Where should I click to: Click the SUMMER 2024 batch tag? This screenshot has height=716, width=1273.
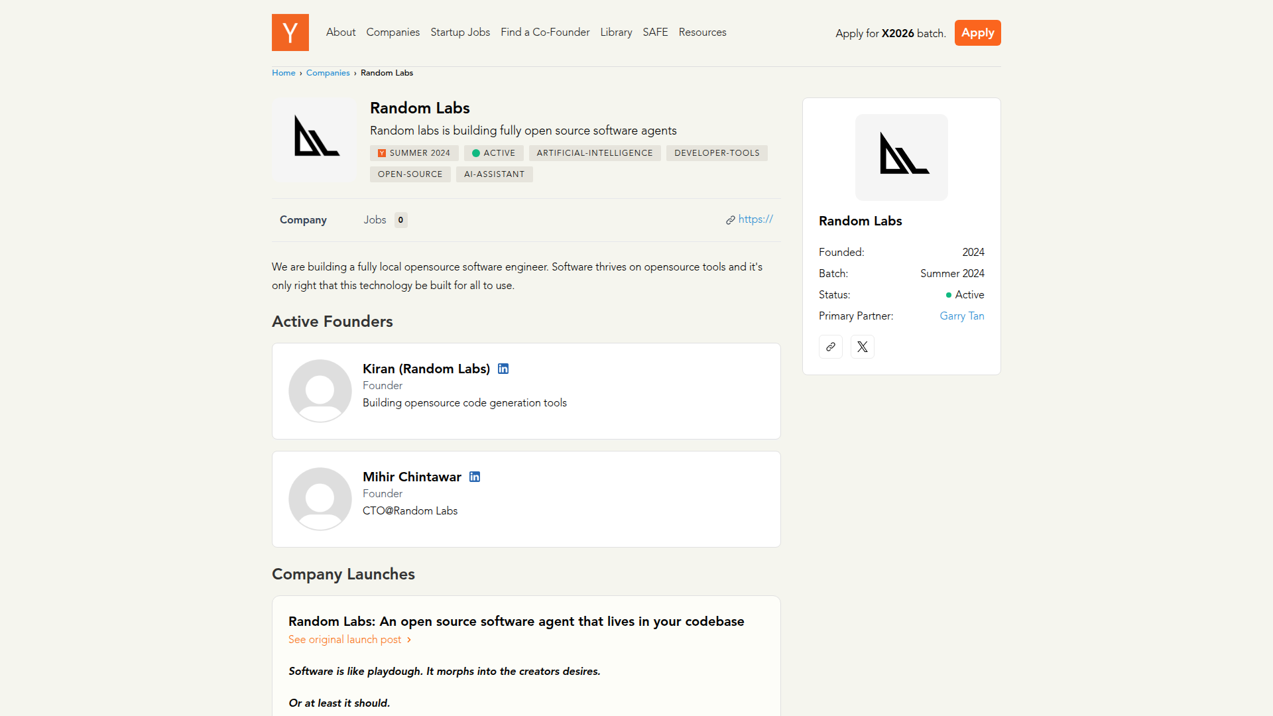(414, 153)
